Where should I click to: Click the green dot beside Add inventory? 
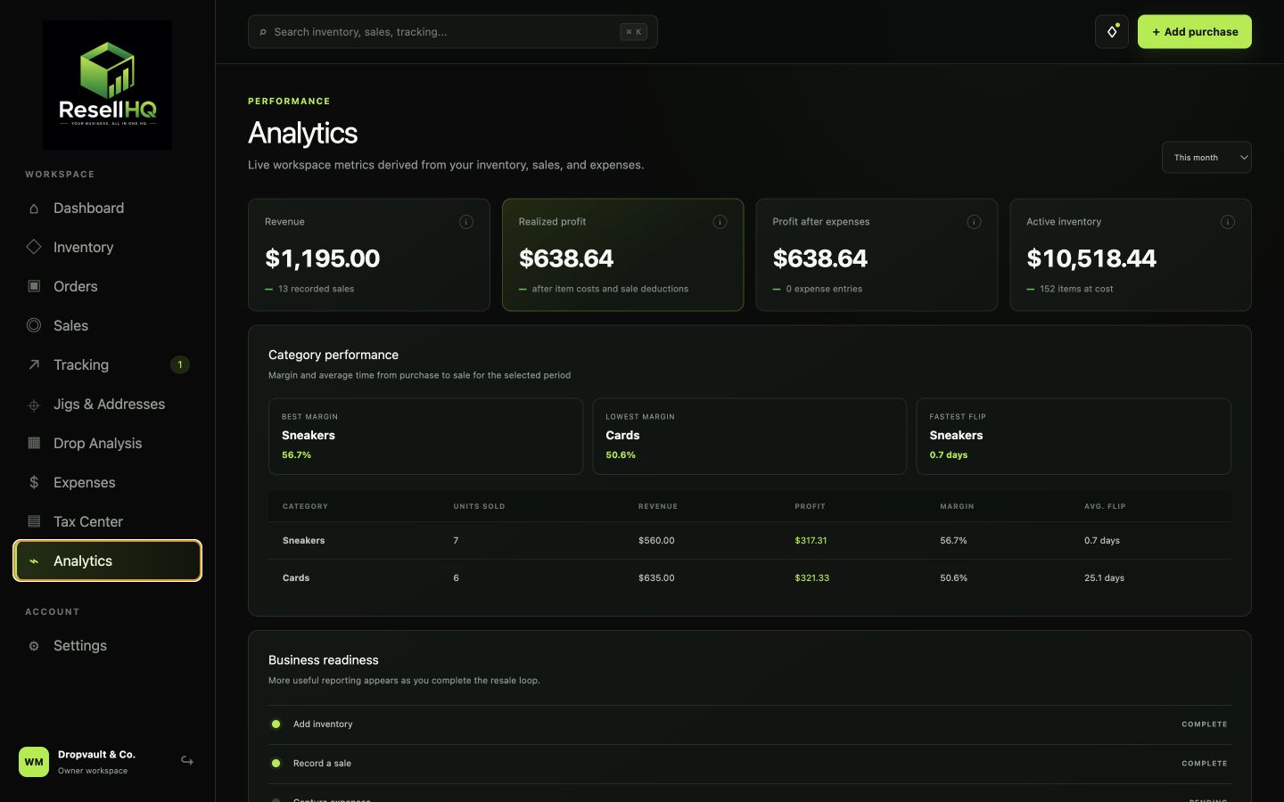(x=276, y=724)
